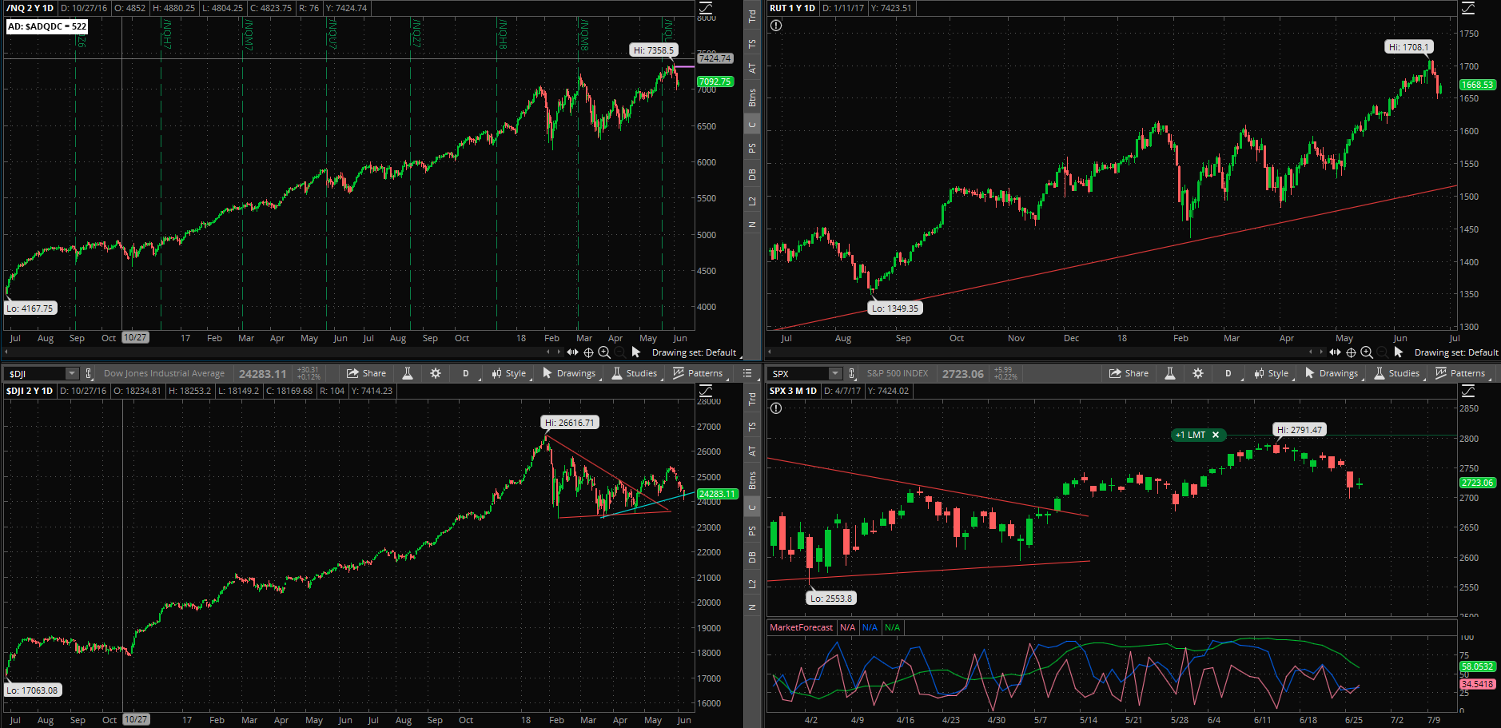Select crosshair pan tool below the RUT chart
Screen dimensions: 1501x728
pyautogui.click(x=1351, y=352)
